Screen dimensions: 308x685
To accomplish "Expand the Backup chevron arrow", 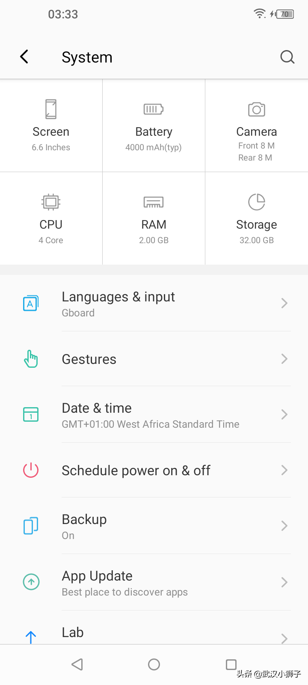I will pyautogui.click(x=284, y=526).
